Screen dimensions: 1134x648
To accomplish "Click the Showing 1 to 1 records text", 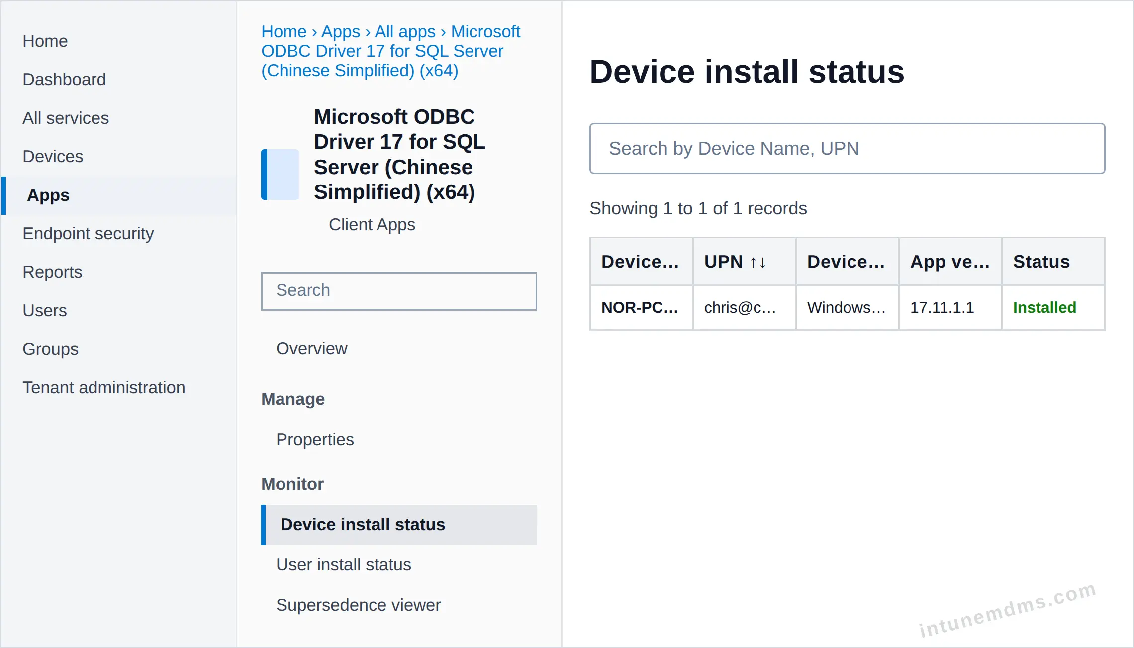I will 698,208.
